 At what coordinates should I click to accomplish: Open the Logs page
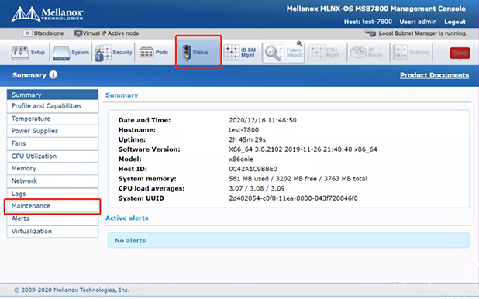click(53, 194)
